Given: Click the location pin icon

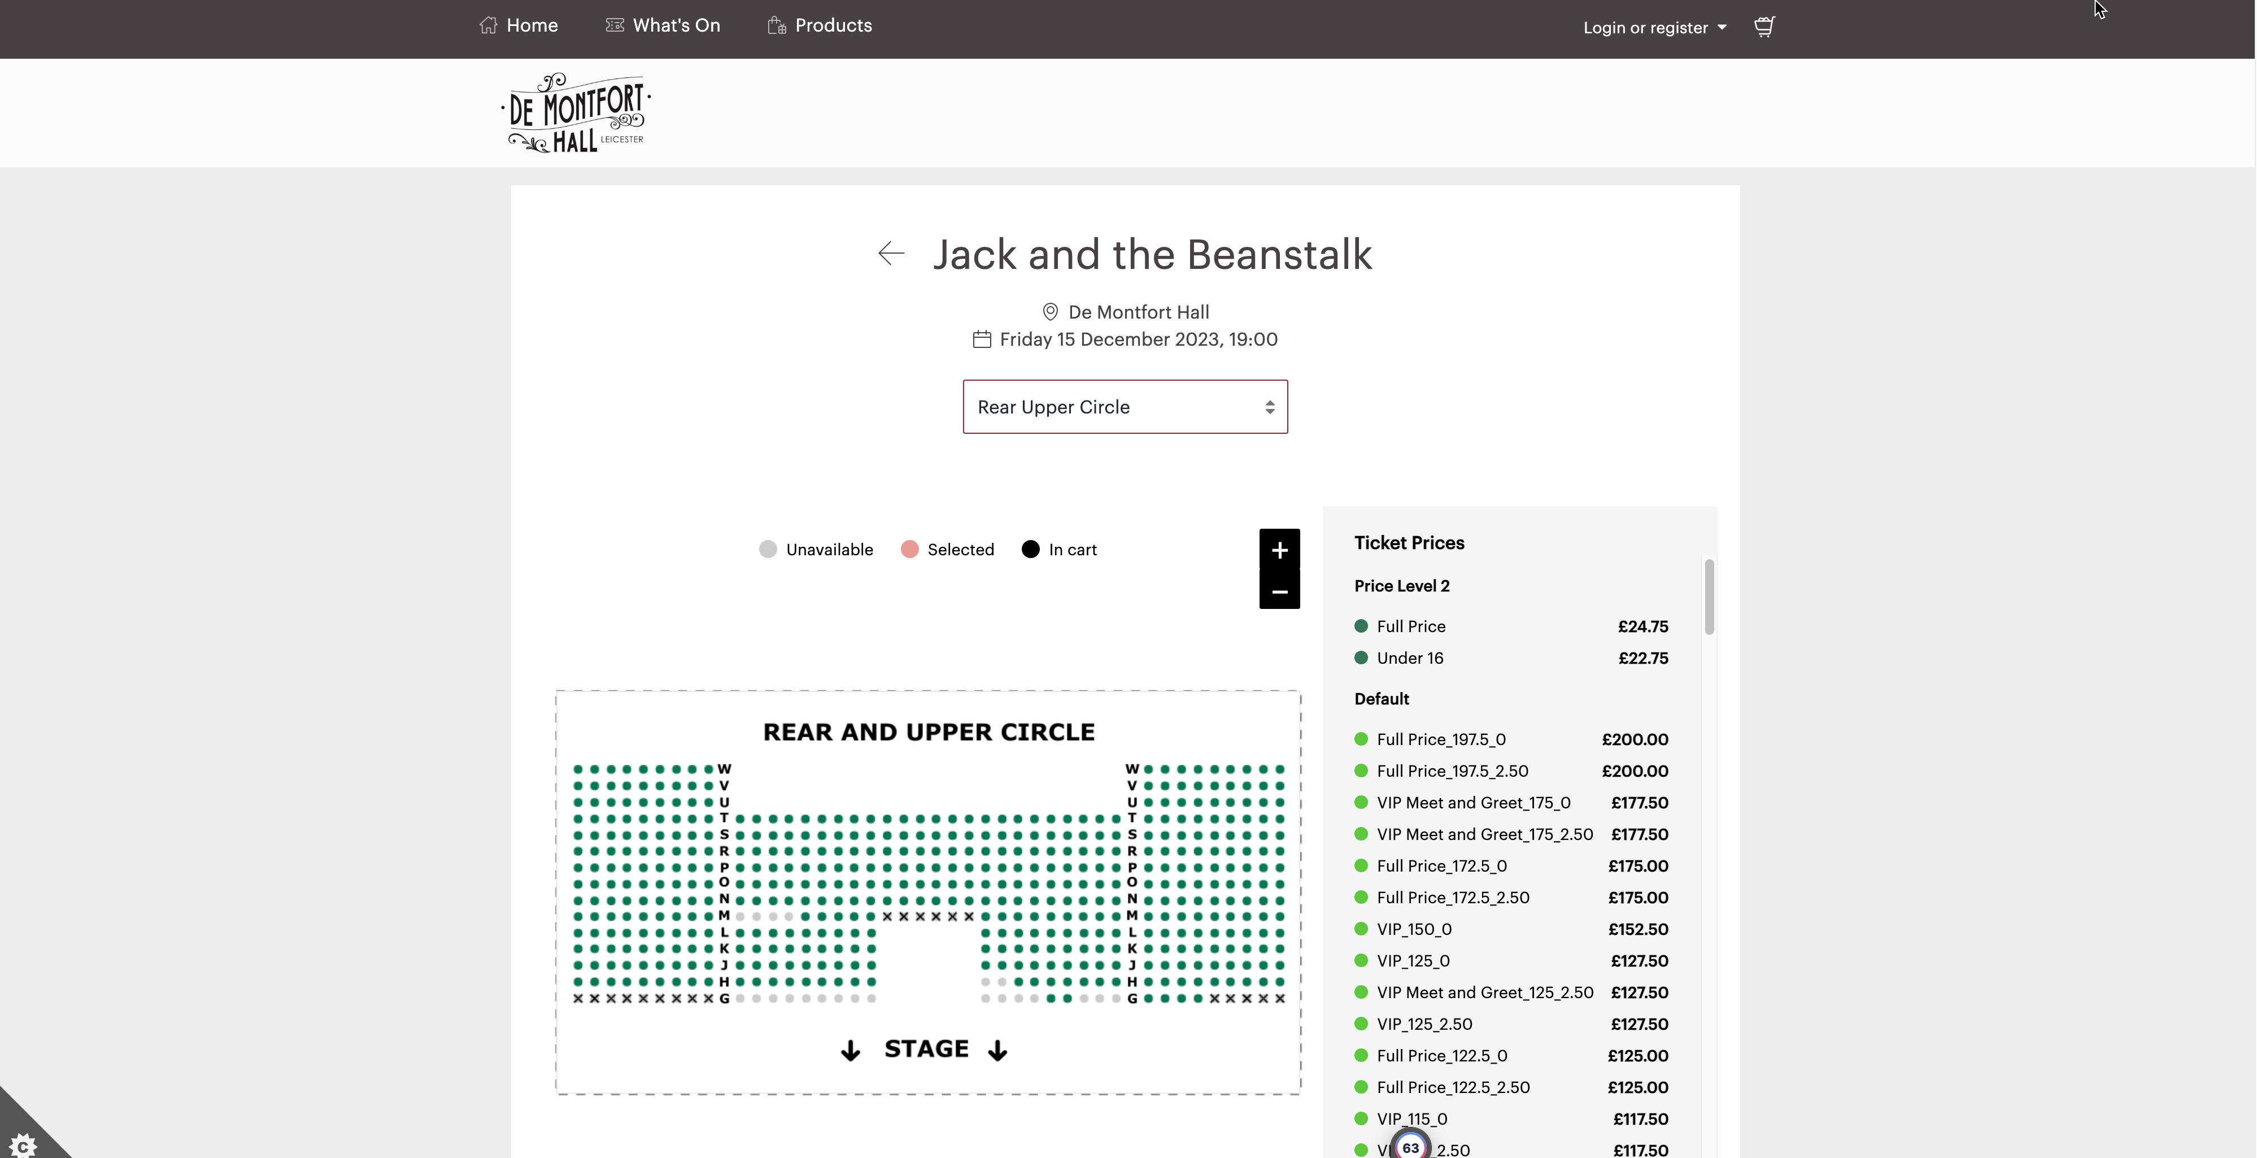Looking at the screenshot, I should [x=1049, y=312].
